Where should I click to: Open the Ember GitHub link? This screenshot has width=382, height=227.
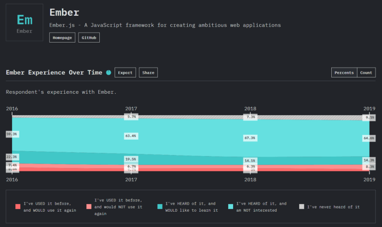[x=89, y=38]
